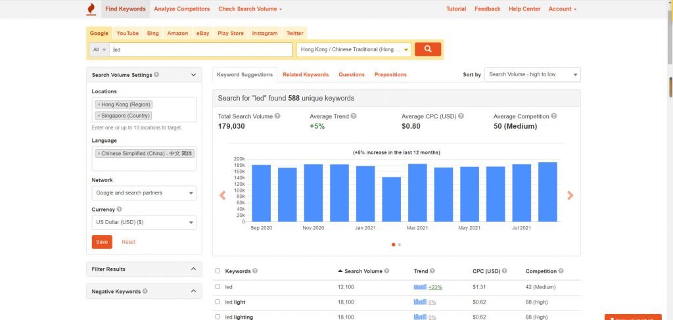Image resolution: width=673 pixels, height=320 pixels.
Task: Open the Related Keywords tab
Action: pos(306,74)
